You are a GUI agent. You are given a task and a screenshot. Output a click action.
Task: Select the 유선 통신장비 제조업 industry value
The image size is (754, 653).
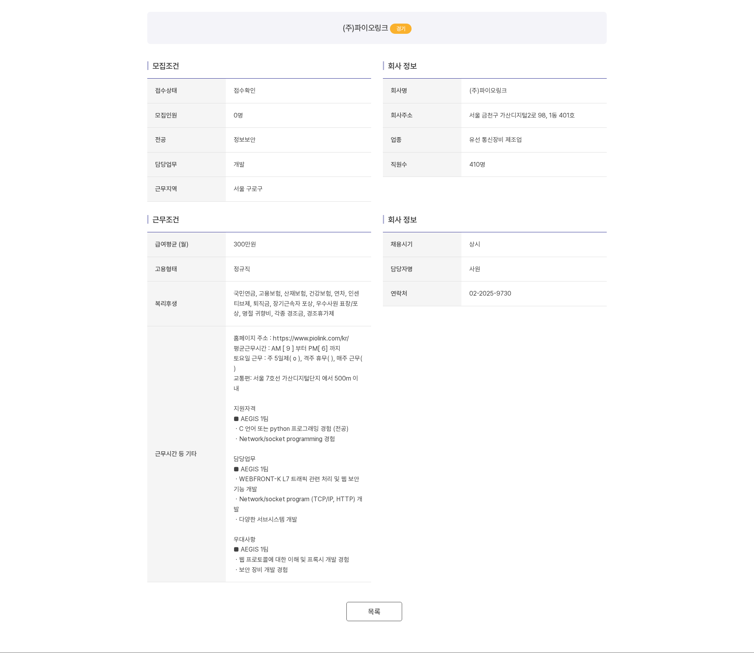point(495,140)
